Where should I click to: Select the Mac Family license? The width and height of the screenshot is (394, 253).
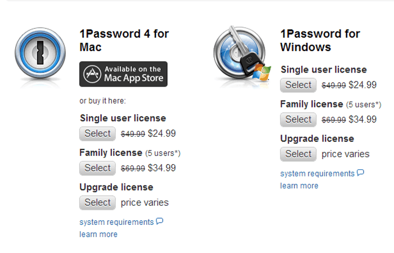coord(97,168)
